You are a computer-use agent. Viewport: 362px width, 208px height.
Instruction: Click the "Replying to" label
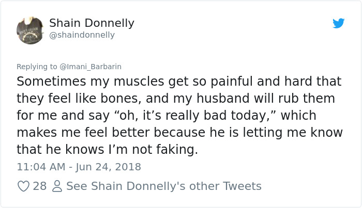(37, 67)
